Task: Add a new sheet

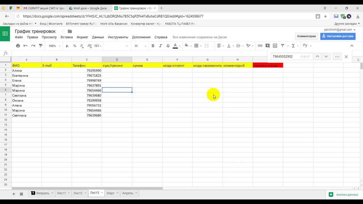Action: pos(14,194)
